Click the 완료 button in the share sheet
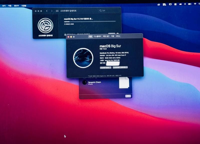The height and width of the screenshot is (144, 200). tap(128, 96)
